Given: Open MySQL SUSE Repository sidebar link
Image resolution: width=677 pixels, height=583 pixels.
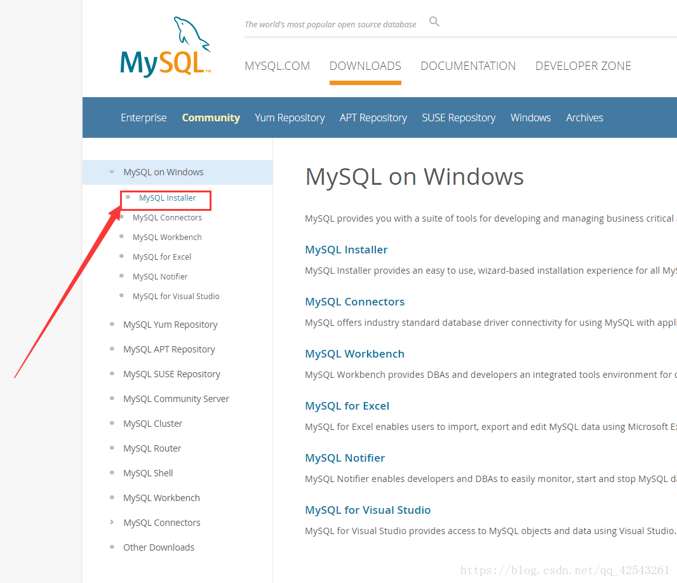Looking at the screenshot, I should (171, 374).
